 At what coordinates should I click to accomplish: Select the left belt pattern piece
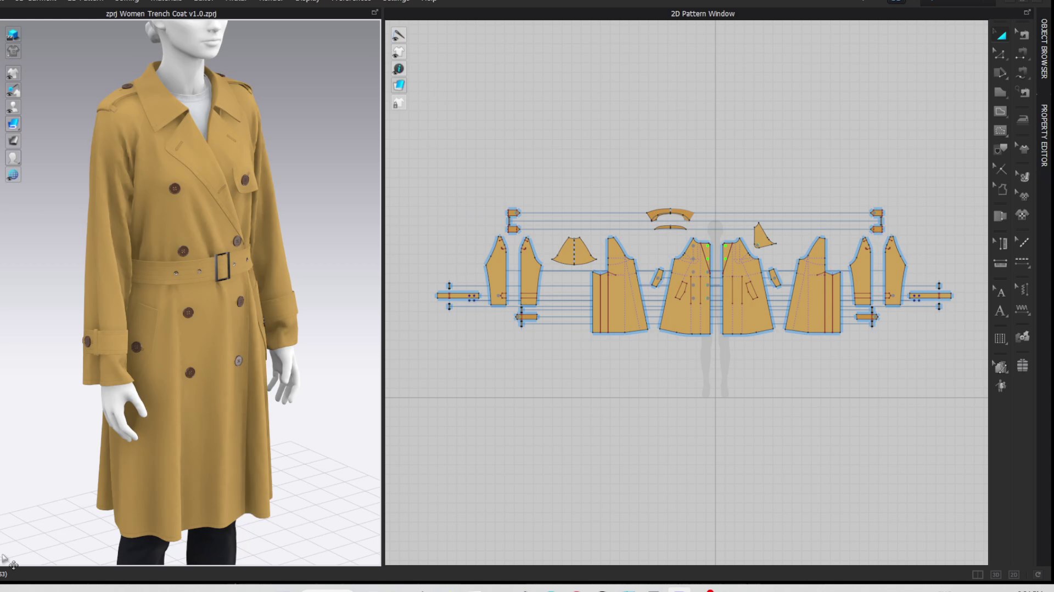(458, 295)
